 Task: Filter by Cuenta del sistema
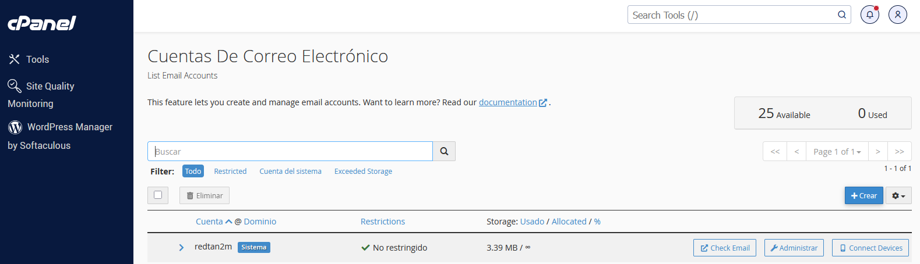click(290, 172)
